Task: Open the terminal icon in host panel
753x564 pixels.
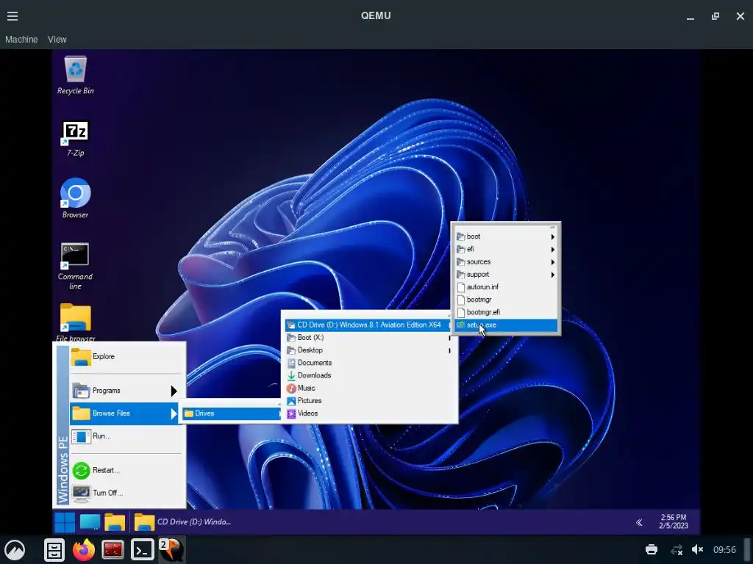Action: point(143,549)
